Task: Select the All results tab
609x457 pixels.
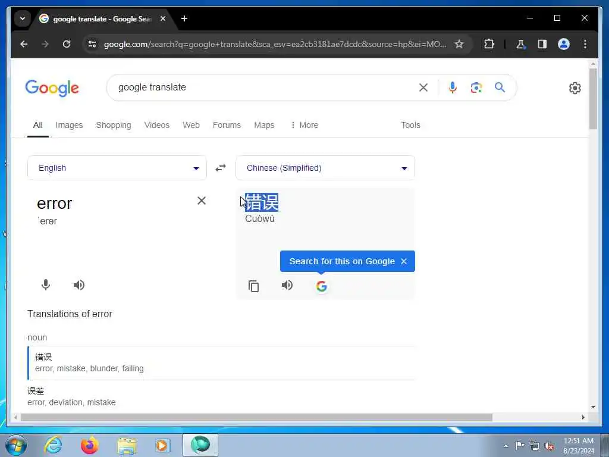Action: click(x=37, y=125)
